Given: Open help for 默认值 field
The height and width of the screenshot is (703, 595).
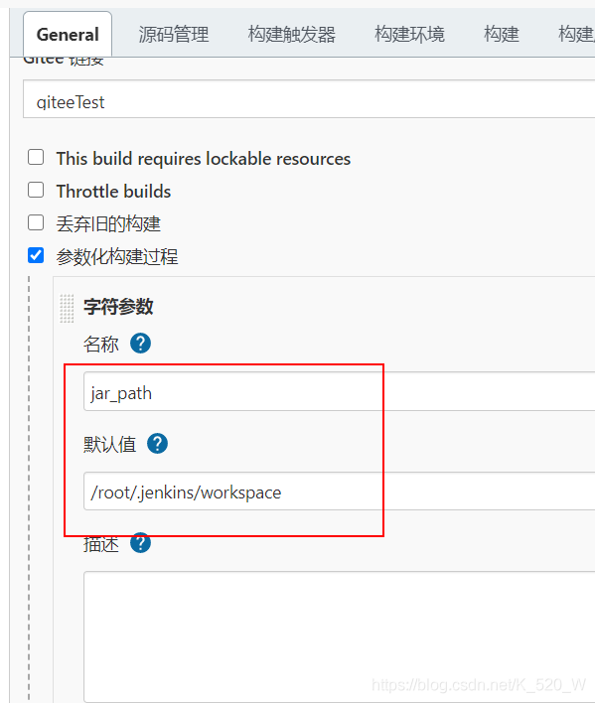Looking at the screenshot, I should click(x=157, y=444).
